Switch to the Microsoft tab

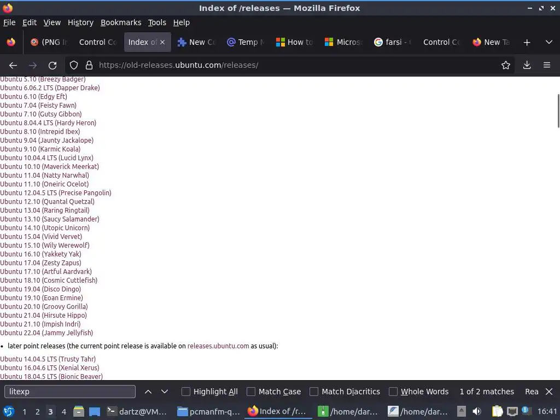pyautogui.click(x=343, y=42)
